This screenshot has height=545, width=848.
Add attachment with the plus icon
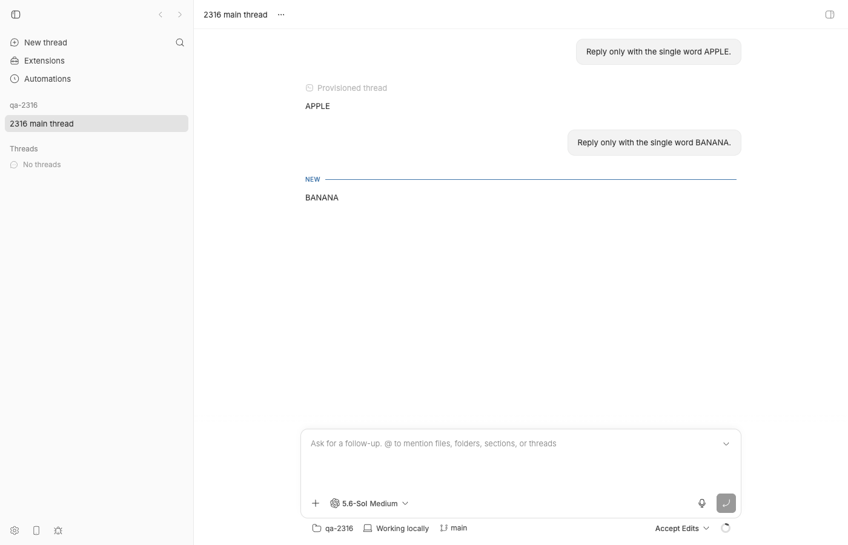tap(316, 503)
